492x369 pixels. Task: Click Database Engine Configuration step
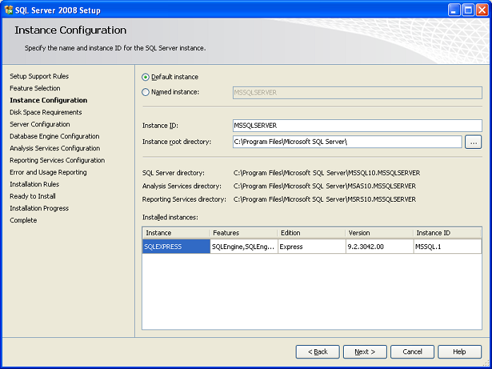54,136
